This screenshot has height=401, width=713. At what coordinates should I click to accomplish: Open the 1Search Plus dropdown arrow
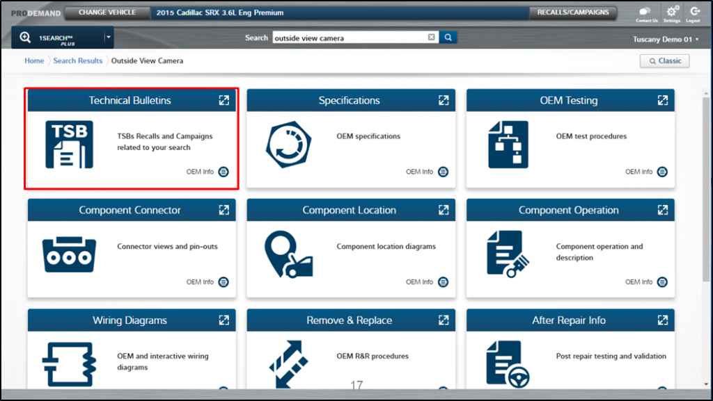108,38
